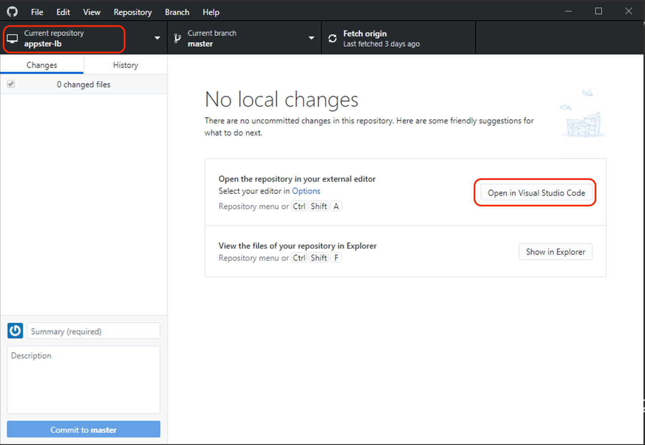
Task: Click the 'No local changes' heading
Action: pos(281,99)
